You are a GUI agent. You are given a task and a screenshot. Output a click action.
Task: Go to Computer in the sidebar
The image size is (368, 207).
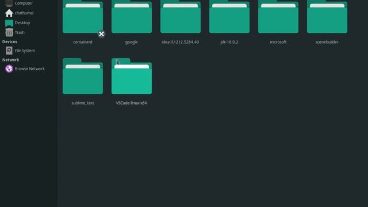click(24, 3)
